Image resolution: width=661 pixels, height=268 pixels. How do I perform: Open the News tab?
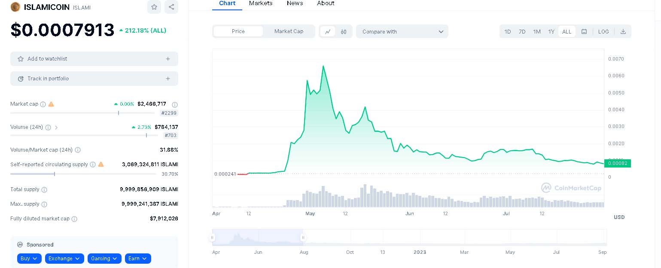295,3
